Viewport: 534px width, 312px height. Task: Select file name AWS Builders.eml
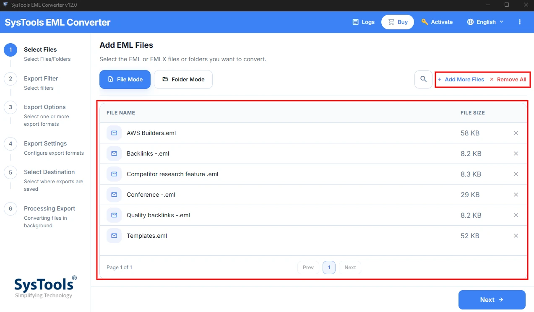[x=151, y=133]
